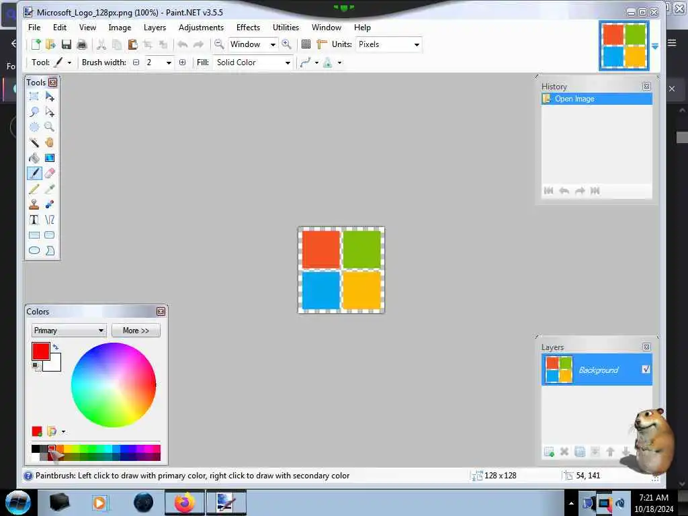Select the Move Selected Pixels tool
Screen dimensions: 688x516
tap(50, 96)
